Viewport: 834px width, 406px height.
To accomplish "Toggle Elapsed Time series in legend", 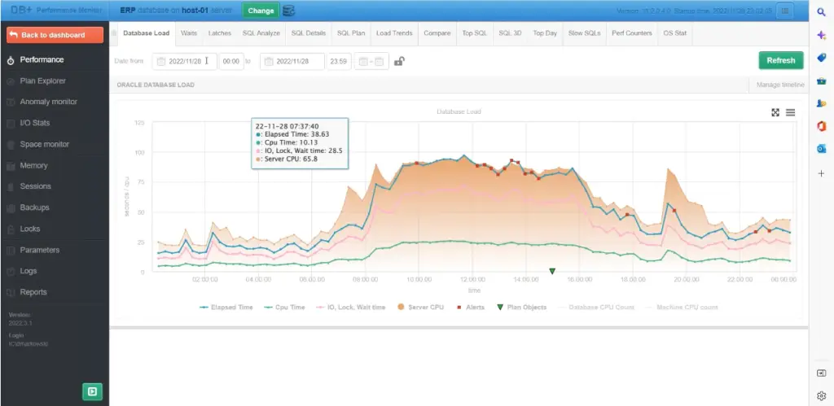I will pyautogui.click(x=226, y=308).
